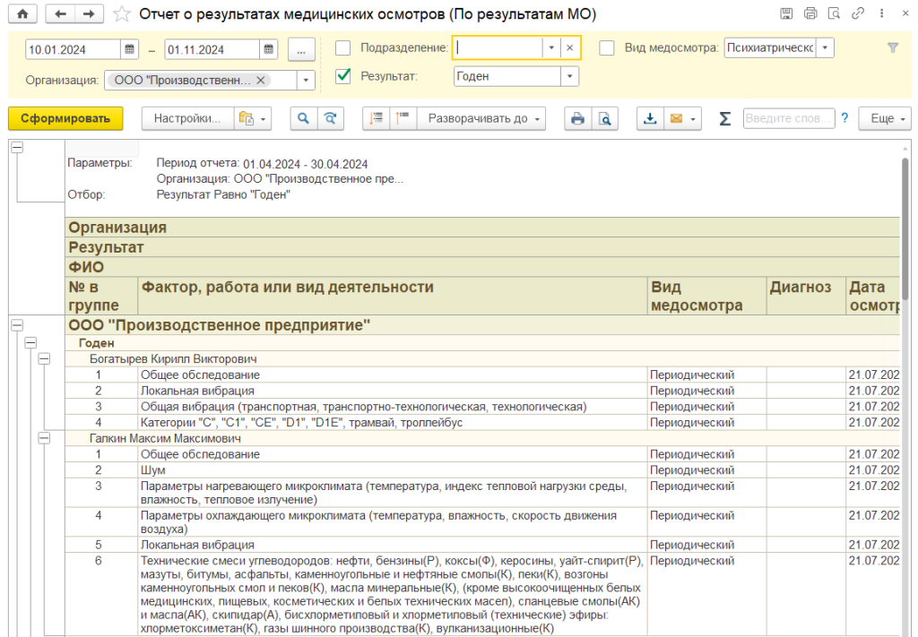Screen dimensions: 918x637
Task: Click the sigma sum icon
Action: [724, 118]
